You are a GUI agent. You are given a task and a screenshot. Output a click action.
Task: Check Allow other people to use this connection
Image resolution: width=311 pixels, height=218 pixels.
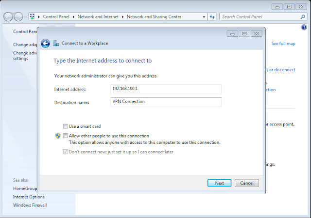[65, 136]
